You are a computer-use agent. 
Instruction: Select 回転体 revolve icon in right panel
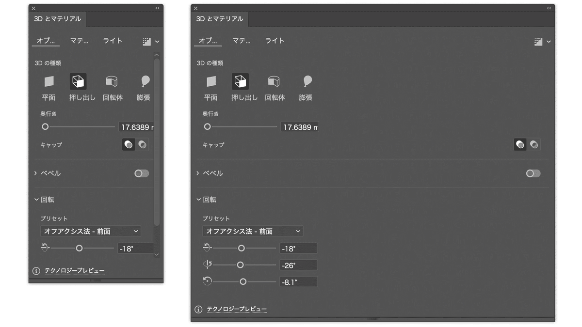(x=274, y=81)
